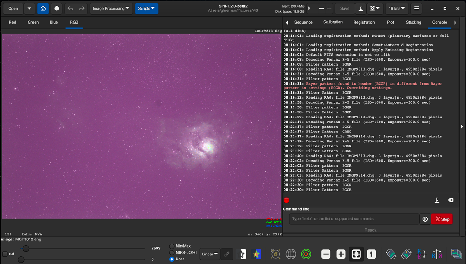
Task: Select the MIPS-LO/HI radio option
Action: tap(172, 253)
